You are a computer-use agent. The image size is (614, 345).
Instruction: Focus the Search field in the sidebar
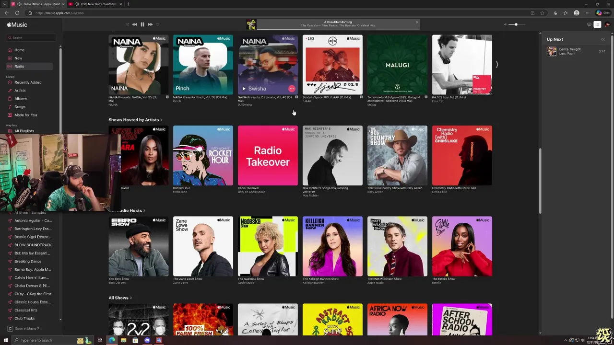tap(32, 37)
